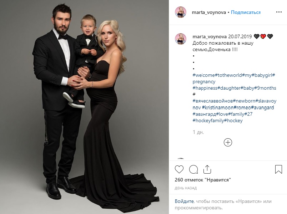Open the #kristinamoon hashtag
This screenshot has height=214, width=287.
pyautogui.click(x=218, y=108)
